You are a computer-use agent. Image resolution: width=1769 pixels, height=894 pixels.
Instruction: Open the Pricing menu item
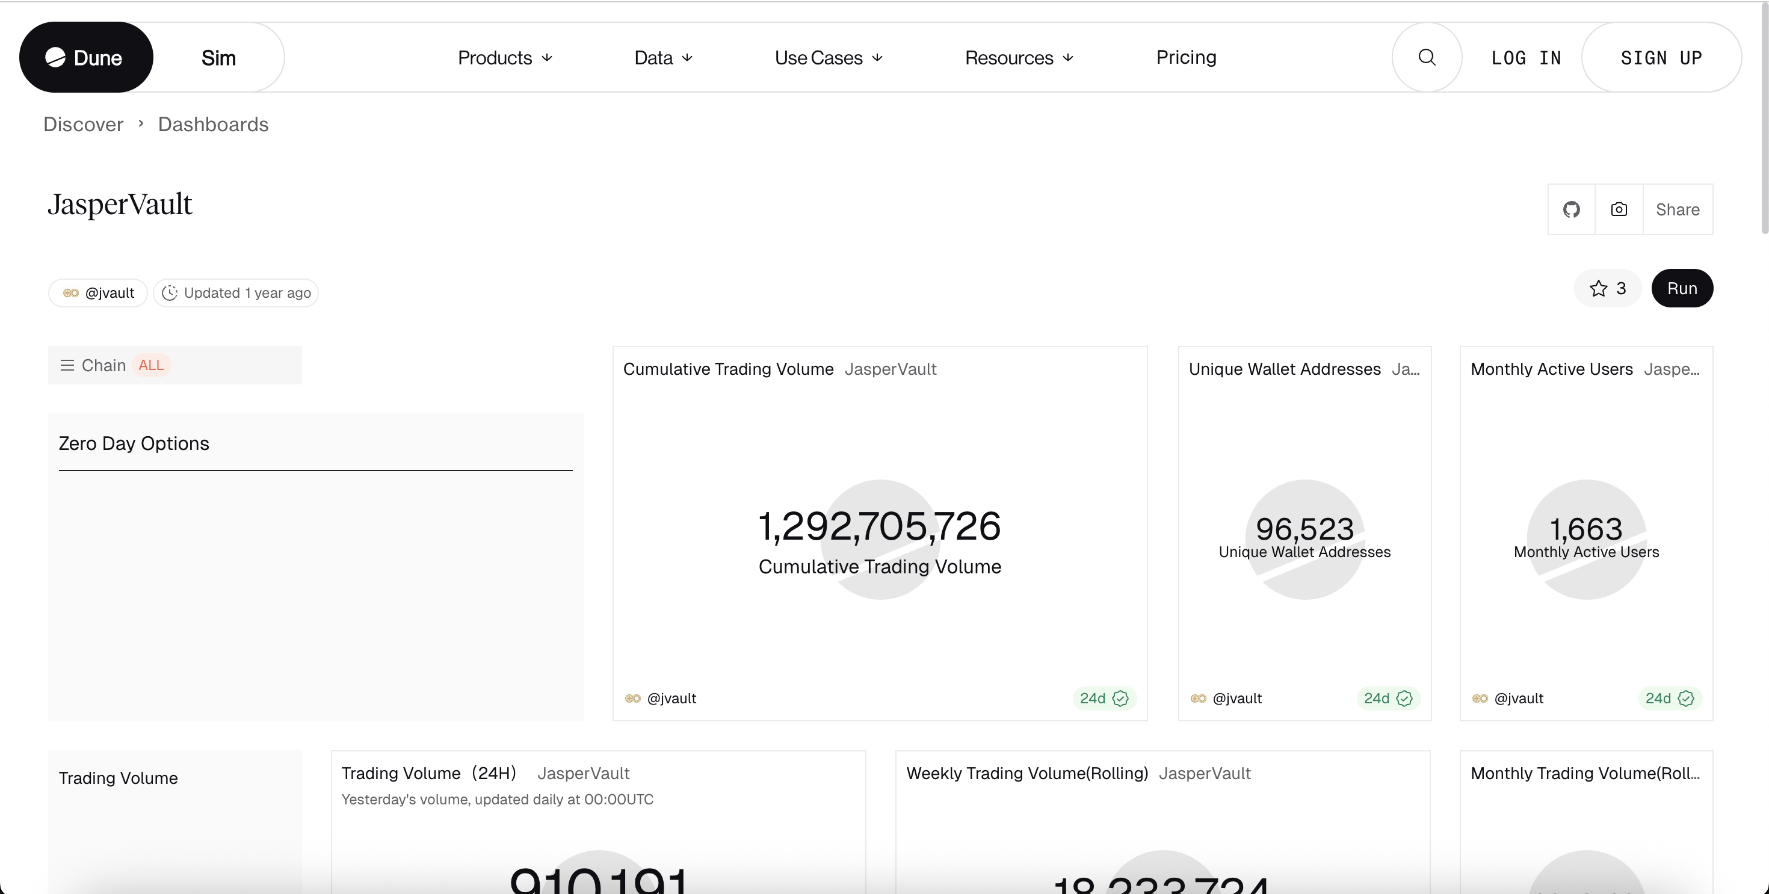tap(1186, 58)
